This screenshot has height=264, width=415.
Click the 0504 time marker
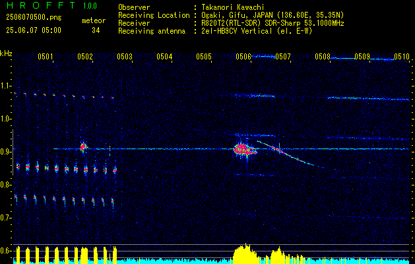tap(164, 56)
